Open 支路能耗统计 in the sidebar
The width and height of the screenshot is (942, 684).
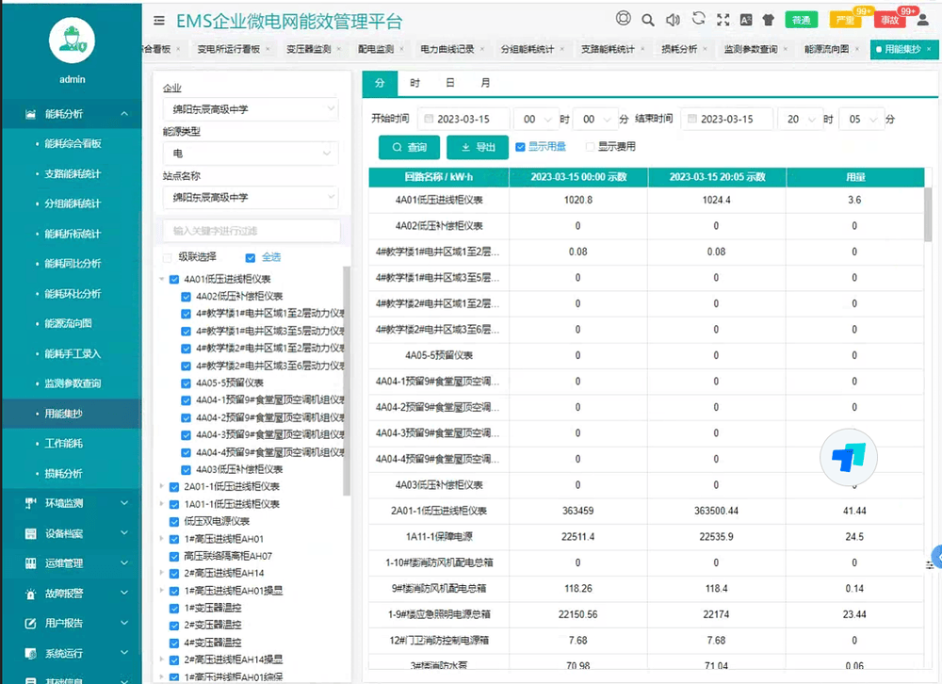73,174
